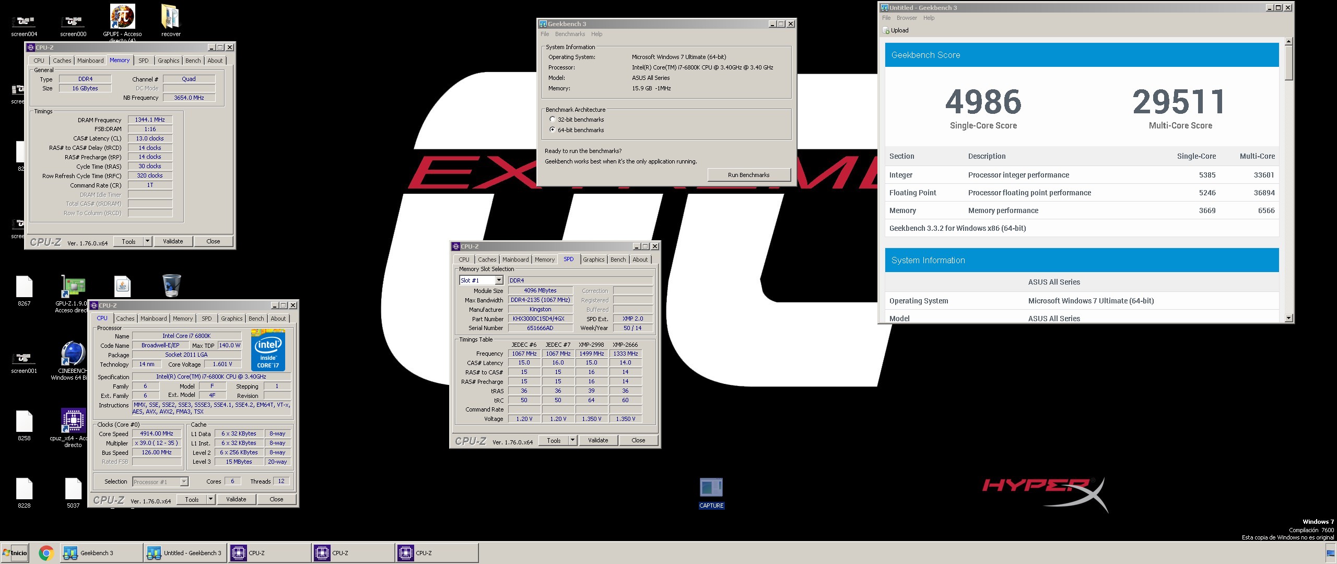
Task: Open Chrome from the taskbar
Action: pyautogui.click(x=46, y=553)
